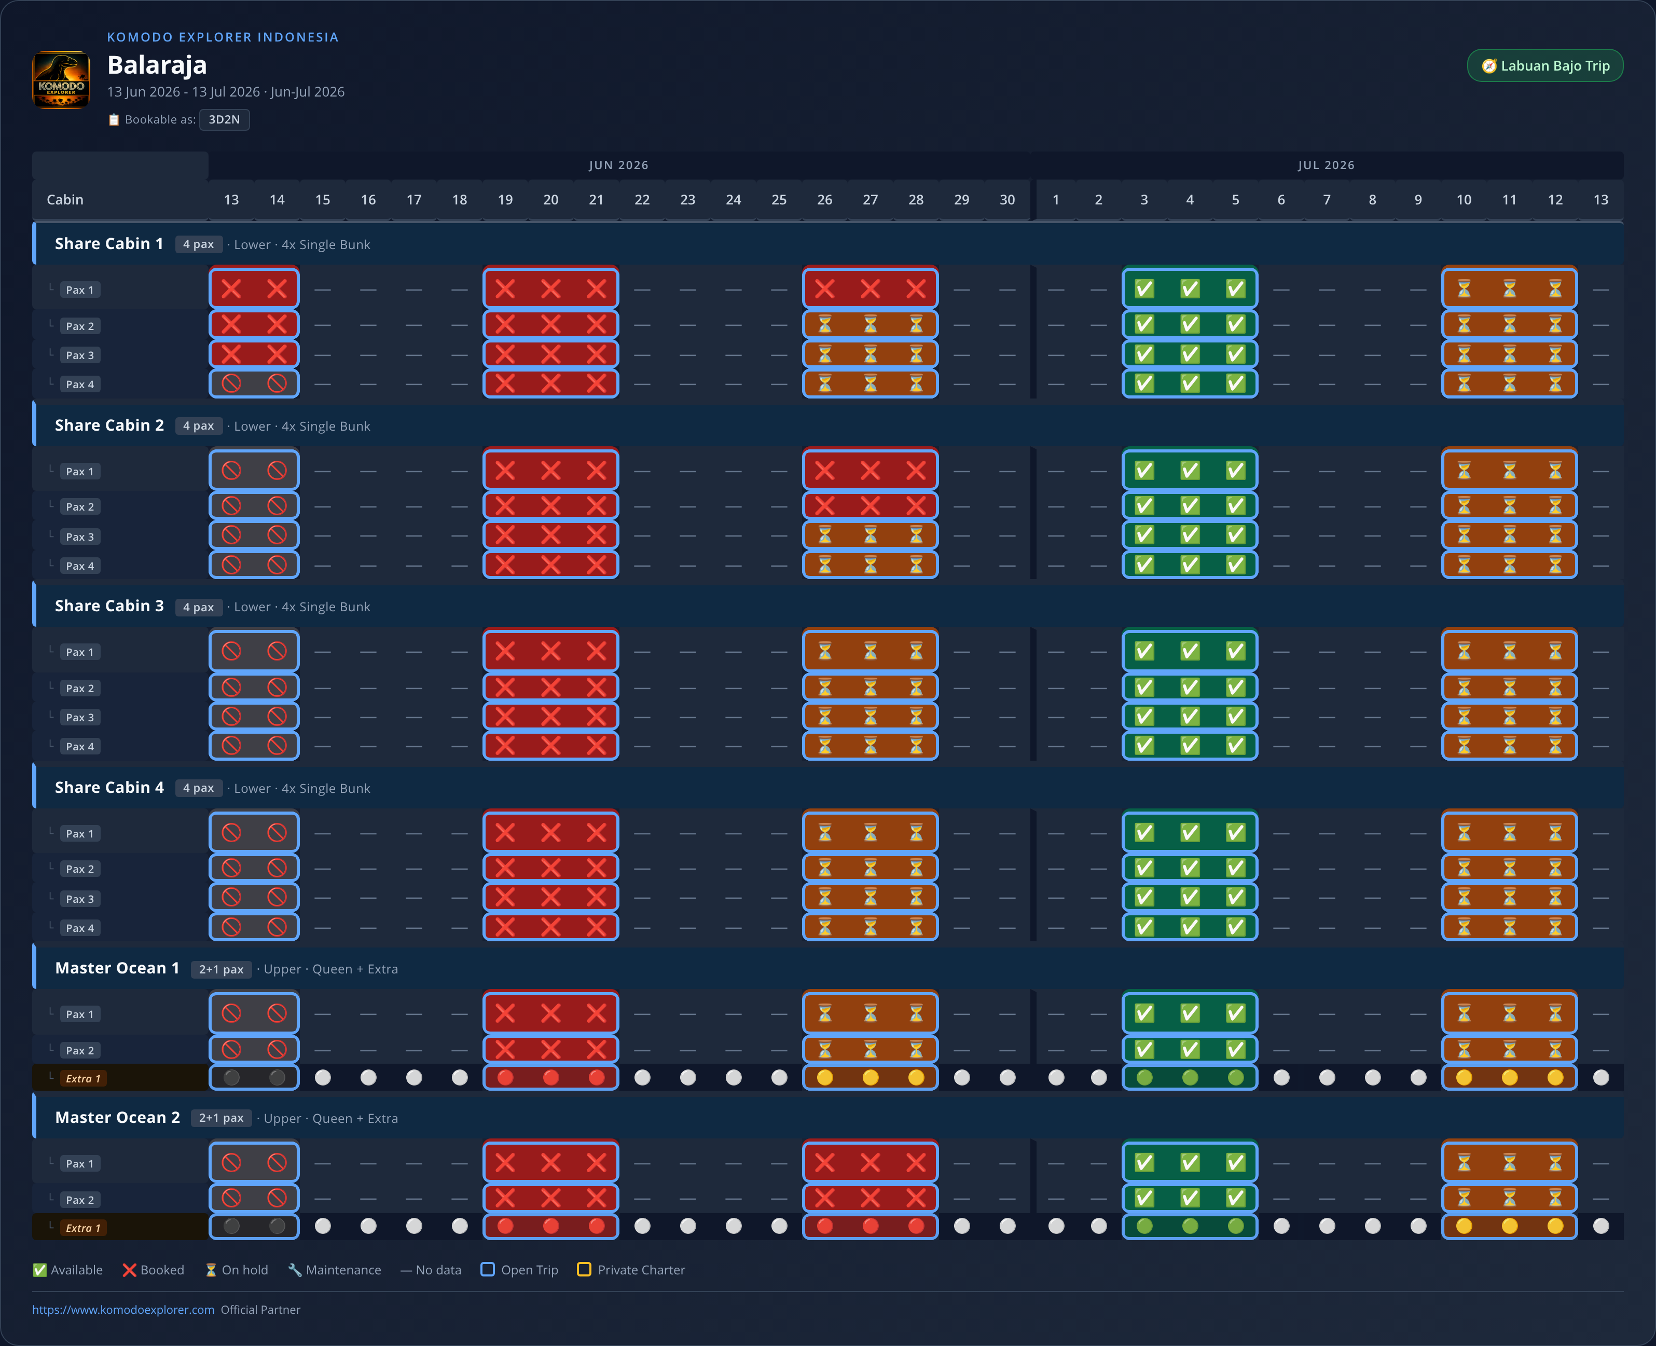Select Master Ocean 2 header row

[828, 1118]
